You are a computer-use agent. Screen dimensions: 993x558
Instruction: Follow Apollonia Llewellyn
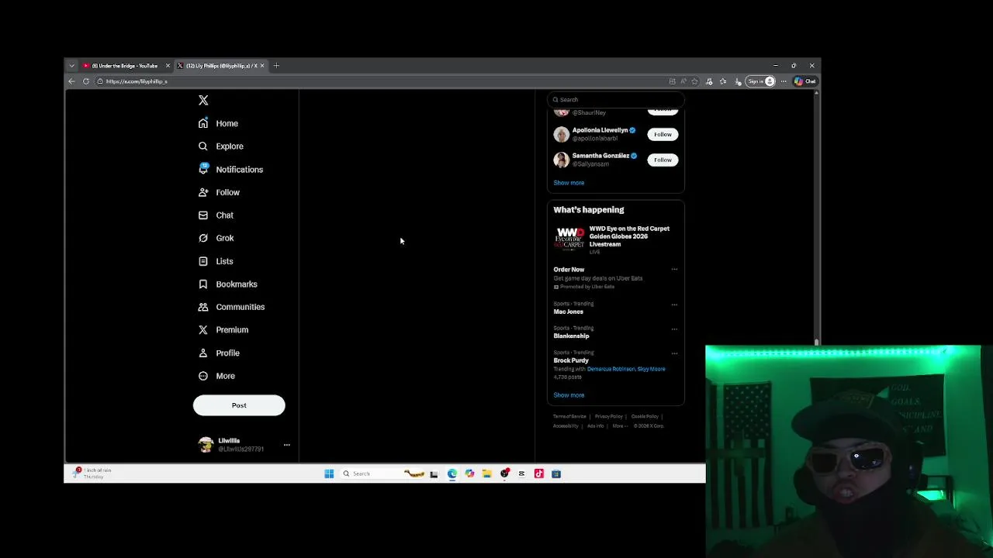663,134
